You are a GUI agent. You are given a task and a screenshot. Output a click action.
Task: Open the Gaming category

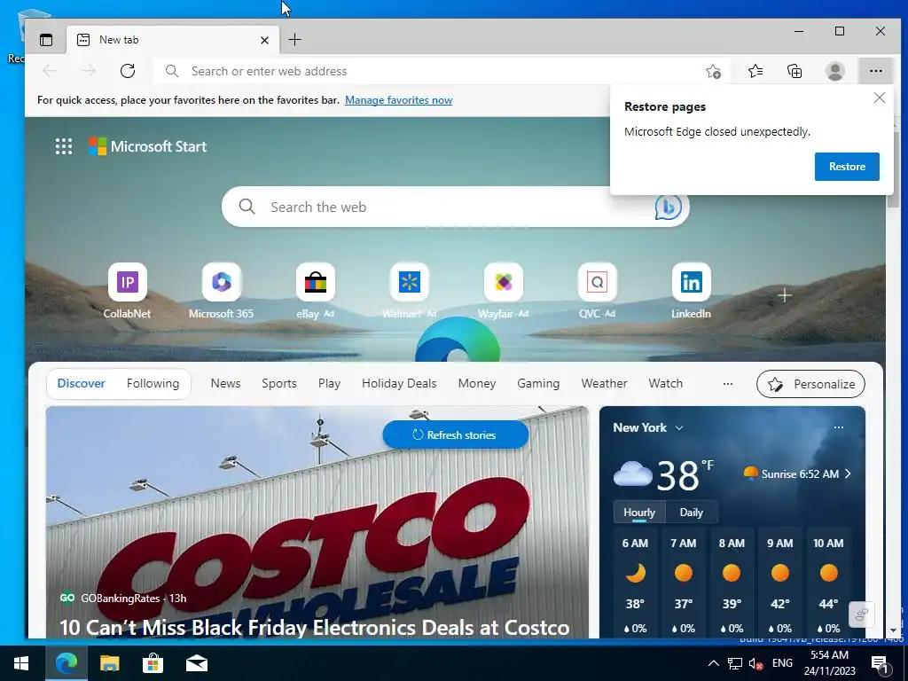point(538,383)
